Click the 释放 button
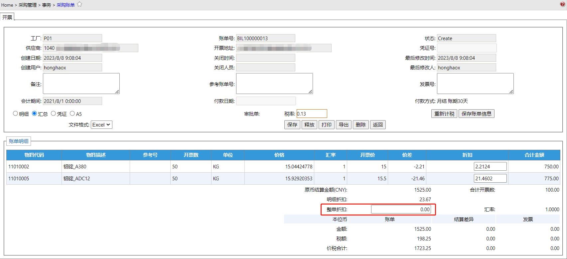This screenshot has width=567, height=259. [x=309, y=125]
